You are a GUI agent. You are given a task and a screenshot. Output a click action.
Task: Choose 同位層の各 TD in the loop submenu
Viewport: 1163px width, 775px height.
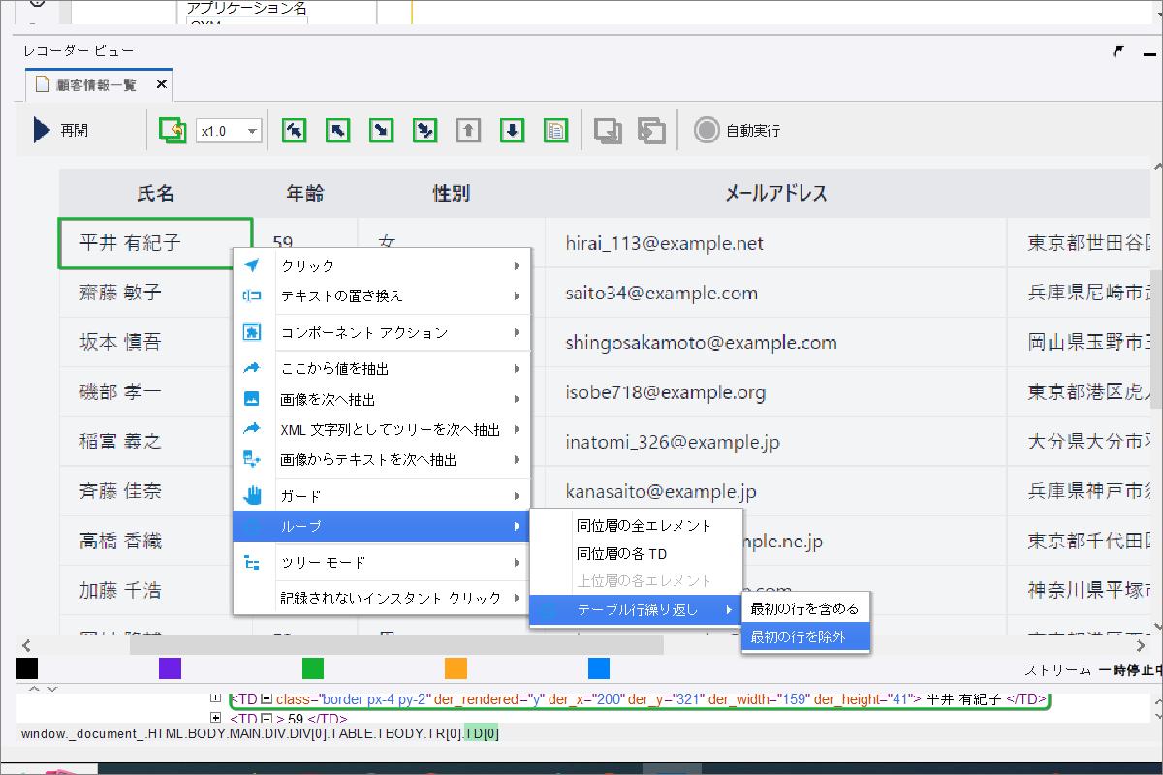point(636,554)
